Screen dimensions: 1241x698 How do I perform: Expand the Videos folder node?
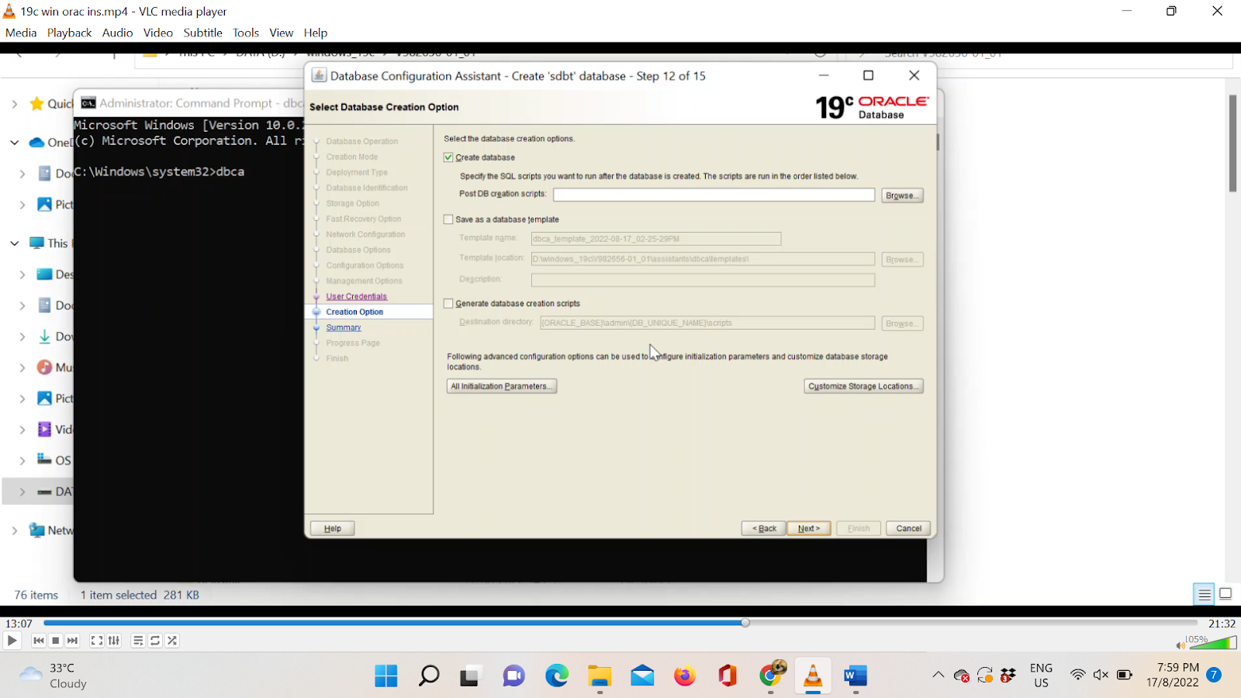[22, 430]
